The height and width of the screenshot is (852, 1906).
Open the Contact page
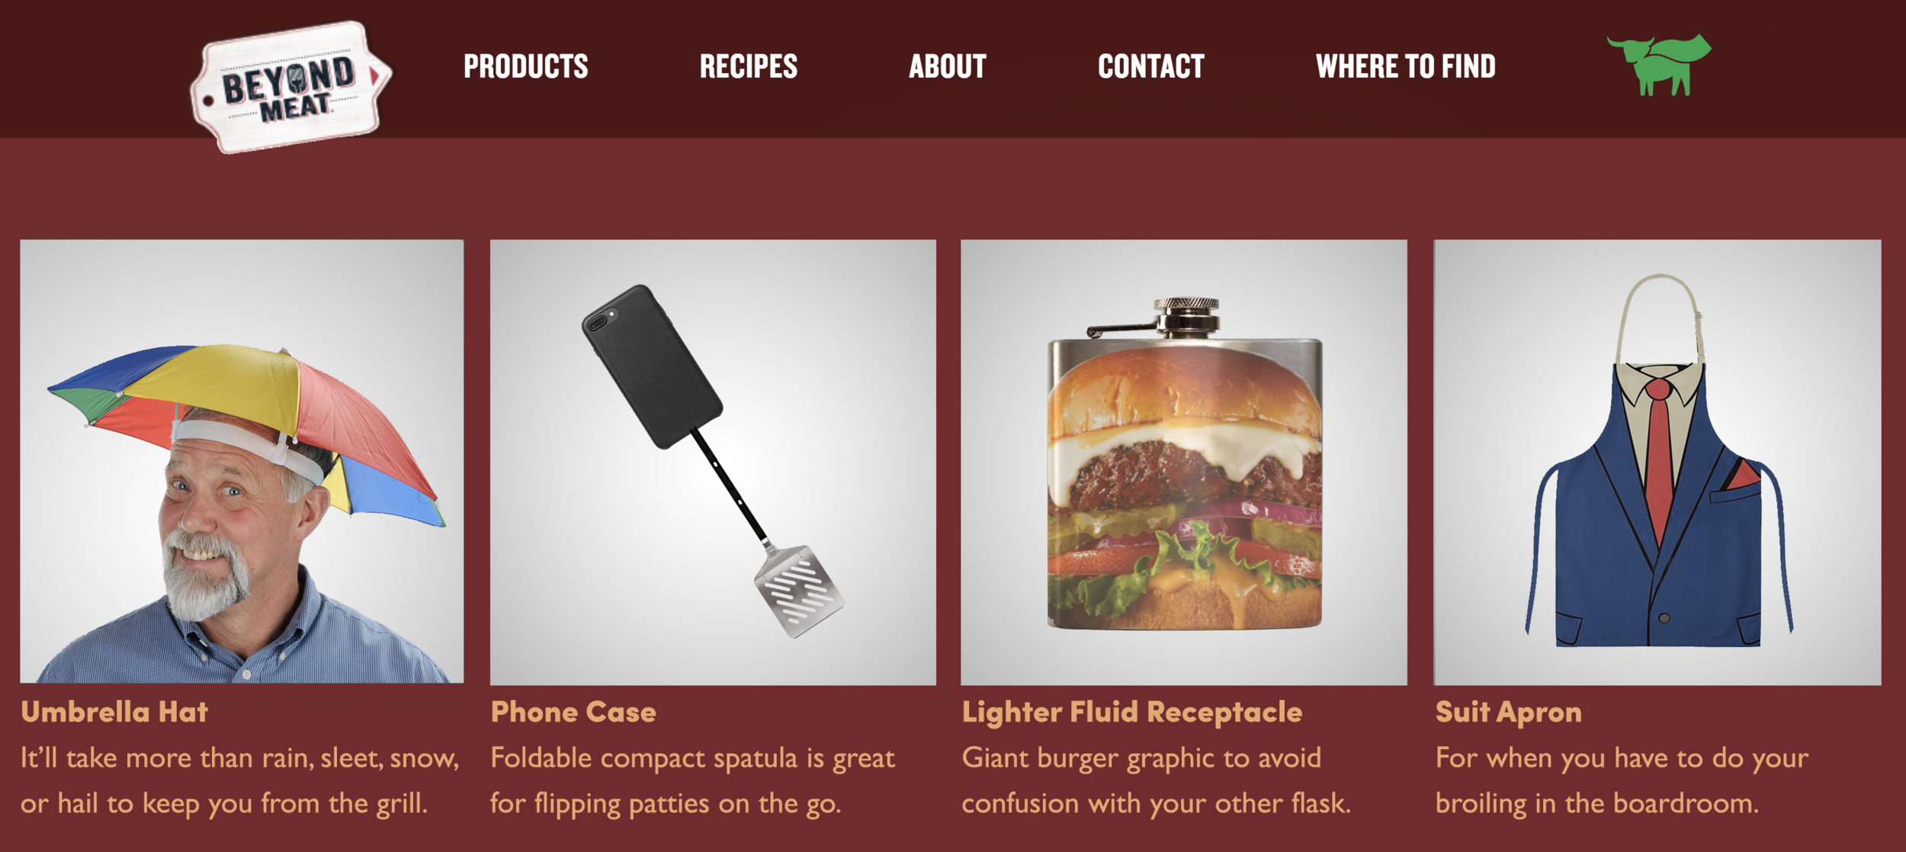click(1150, 66)
